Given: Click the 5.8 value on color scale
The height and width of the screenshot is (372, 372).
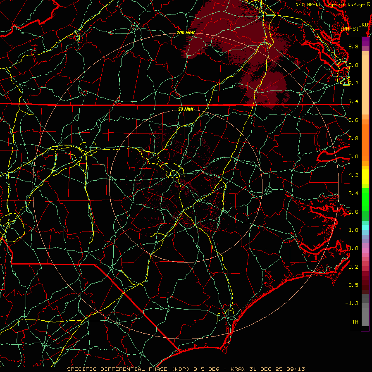Looking at the screenshot, I should 353,138.
